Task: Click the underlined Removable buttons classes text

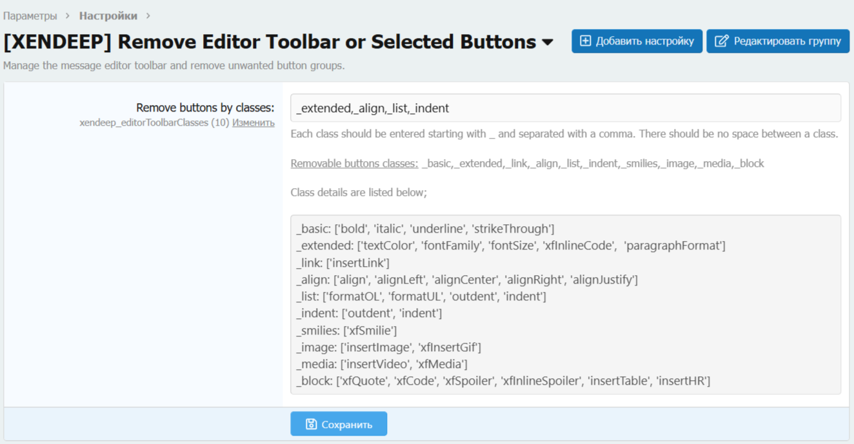Action: click(x=354, y=164)
